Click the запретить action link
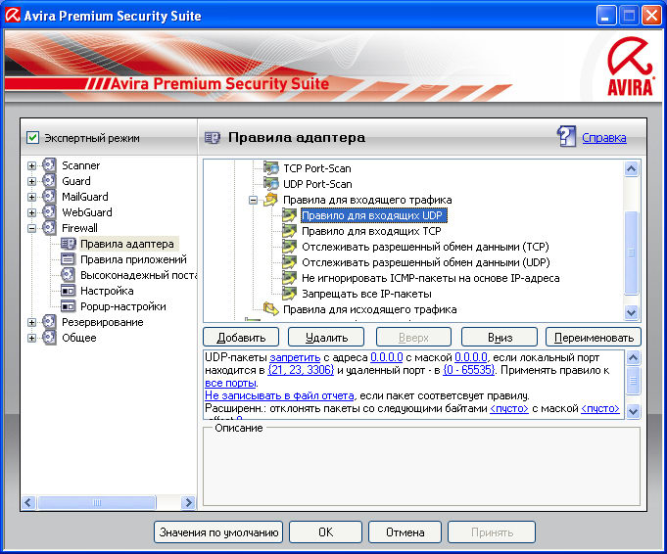The height and width of the screenshot is (554, 667). click(x=295, y=357)
